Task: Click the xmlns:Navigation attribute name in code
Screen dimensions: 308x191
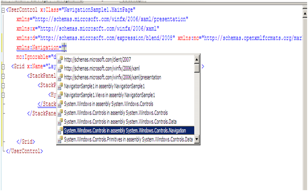Action: tap(37, 48)
